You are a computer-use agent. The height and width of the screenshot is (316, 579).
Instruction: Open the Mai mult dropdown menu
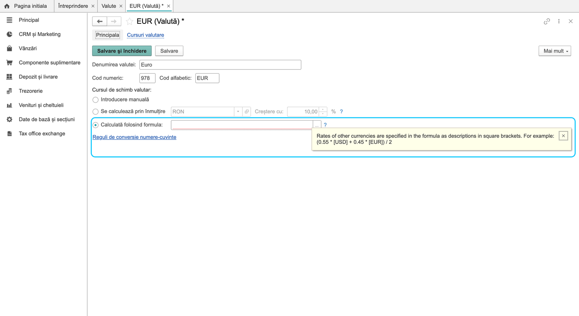[555, 51]
